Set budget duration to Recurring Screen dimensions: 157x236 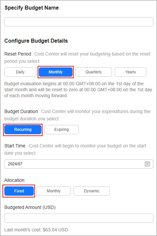23,130
